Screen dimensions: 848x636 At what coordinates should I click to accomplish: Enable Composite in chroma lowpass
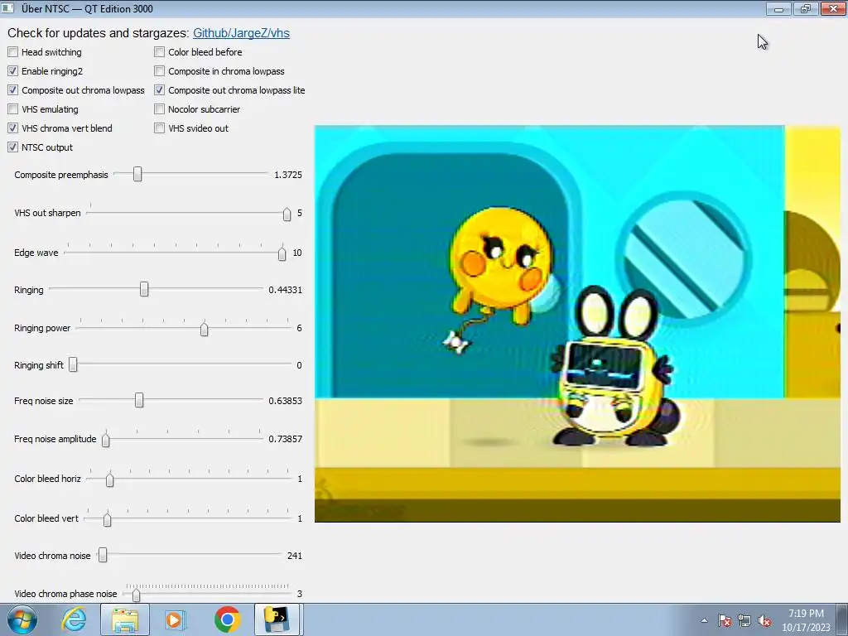(x=159, y=71)
